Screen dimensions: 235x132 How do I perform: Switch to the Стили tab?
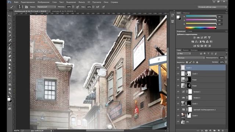tap(190, 31)
